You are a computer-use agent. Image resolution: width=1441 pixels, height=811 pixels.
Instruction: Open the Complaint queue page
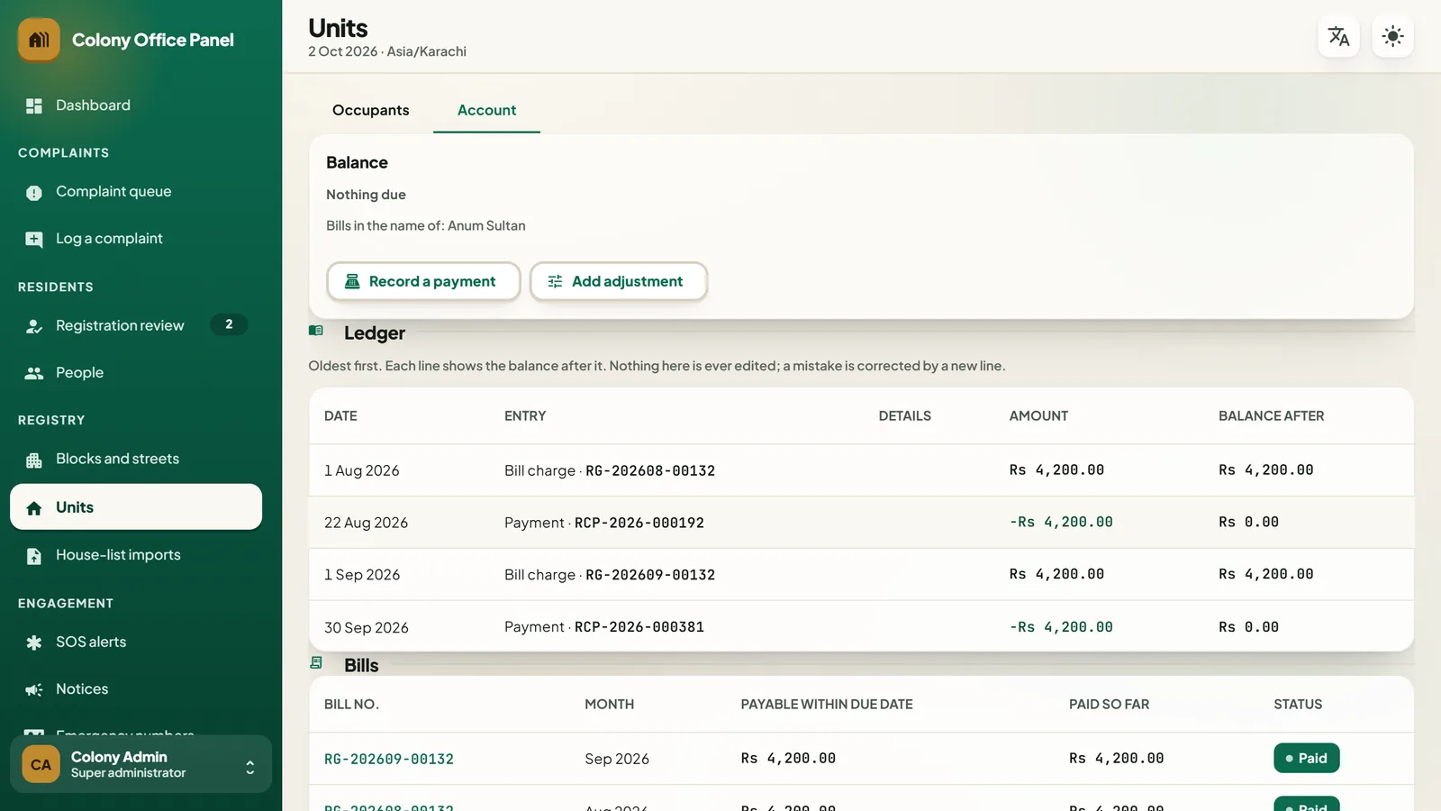click(x=136, y=192)
